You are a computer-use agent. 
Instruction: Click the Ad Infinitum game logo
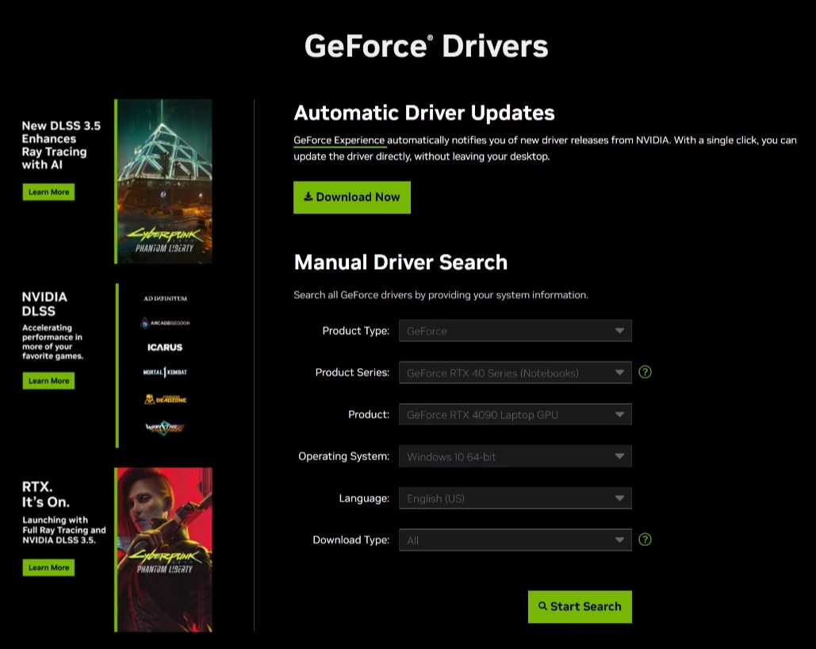pyautogui.click(x=166, y=298)
